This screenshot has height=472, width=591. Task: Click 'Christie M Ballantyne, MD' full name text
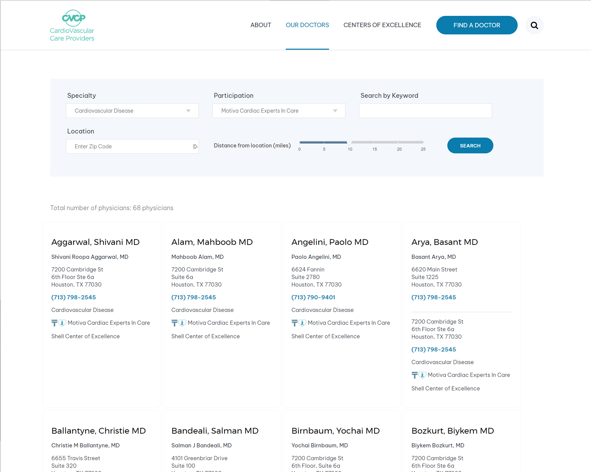(85, 445)
